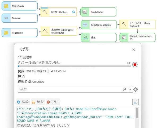Viewport: 157px width, 128px height.
Task: Click the Select Layer By Attribute hammer icon
Action: [45, 31]
